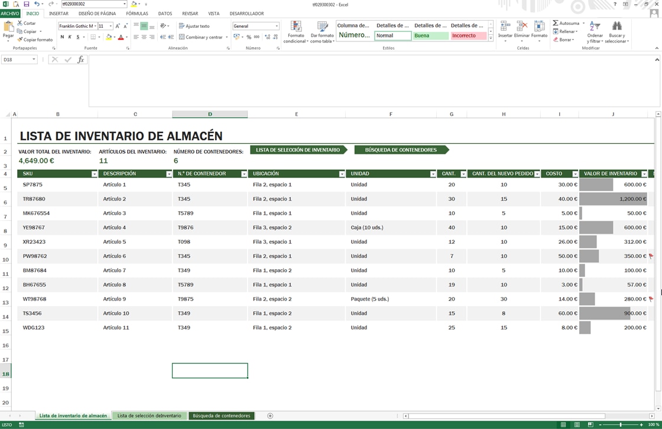This screenshot has height=429, width=662.
Task: Click the Dar formato como tabla icon
Action: click(322, 27)
